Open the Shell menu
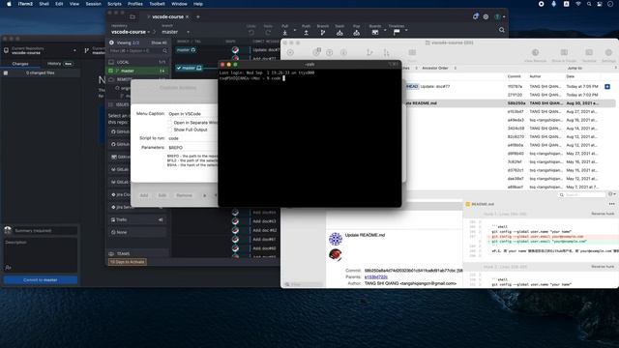619x348 pixels. click(44, 4)
